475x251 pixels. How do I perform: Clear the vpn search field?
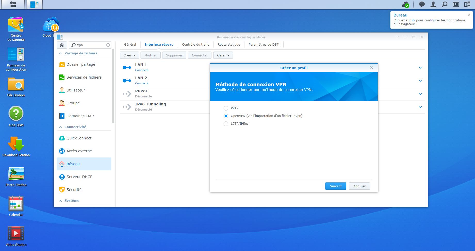click(x=108, y=45)
